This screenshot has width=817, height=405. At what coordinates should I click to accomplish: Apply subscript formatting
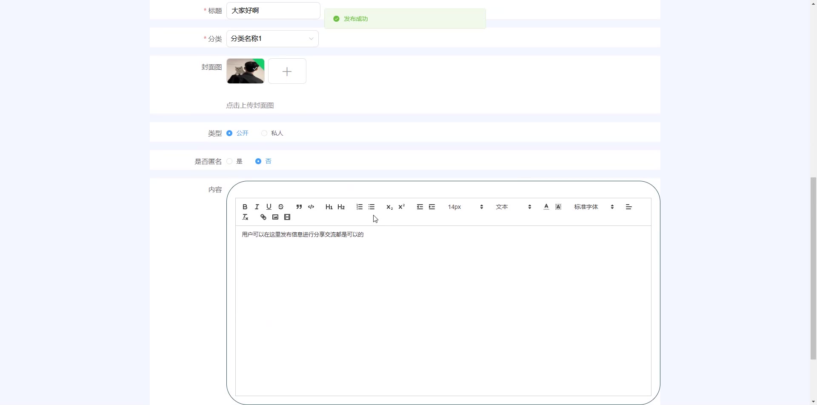(x=389, y=207)
